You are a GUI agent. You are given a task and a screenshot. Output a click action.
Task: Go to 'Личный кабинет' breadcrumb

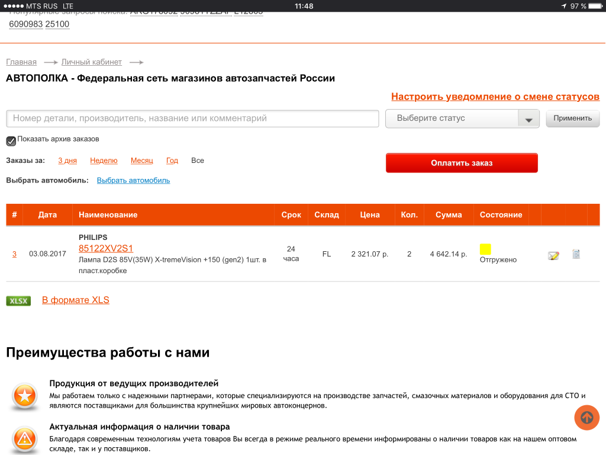coord(91,62)
